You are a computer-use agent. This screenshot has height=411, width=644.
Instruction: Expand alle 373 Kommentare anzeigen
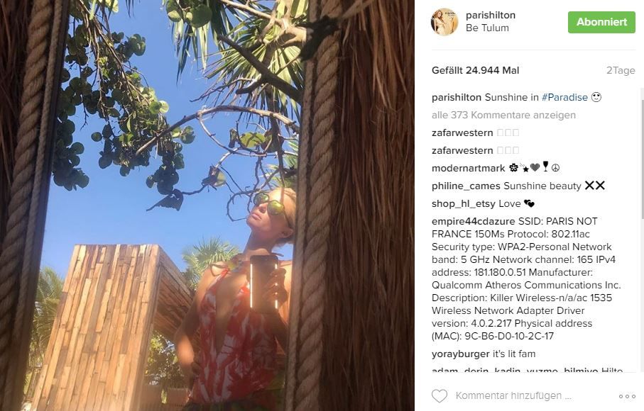point(503,115)
